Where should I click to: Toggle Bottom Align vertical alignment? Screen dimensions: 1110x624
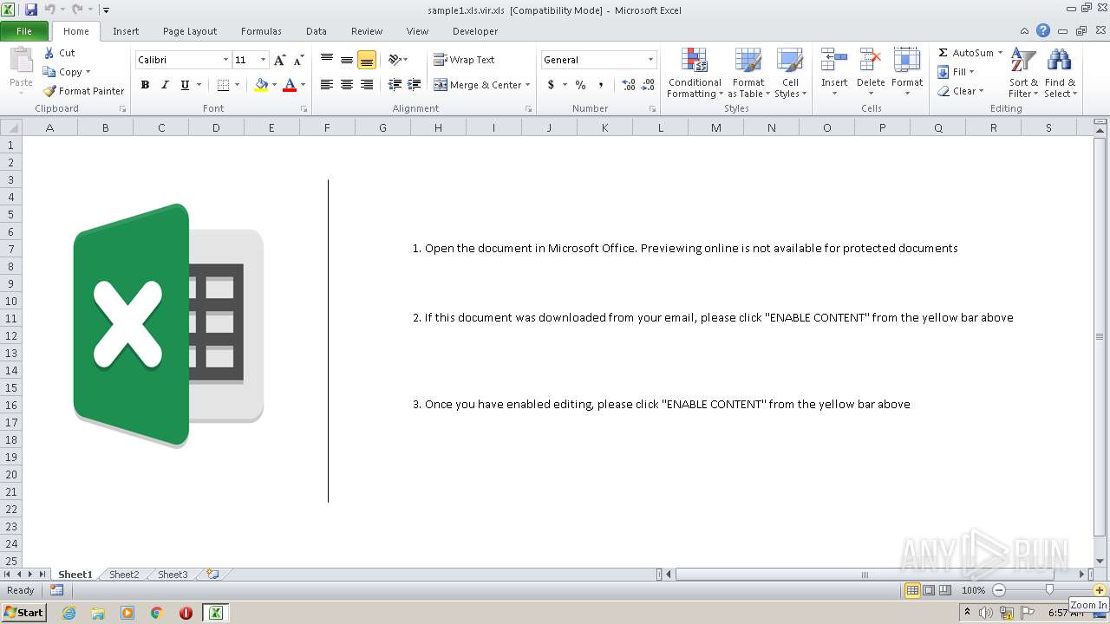click(x=367, y=60)
